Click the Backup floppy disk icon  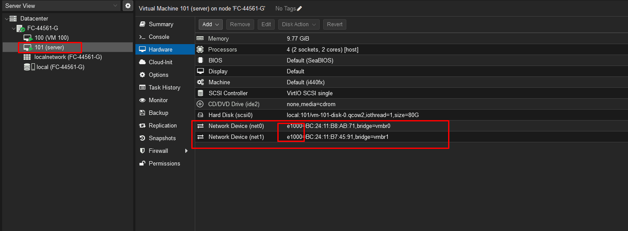coord(142,113)
